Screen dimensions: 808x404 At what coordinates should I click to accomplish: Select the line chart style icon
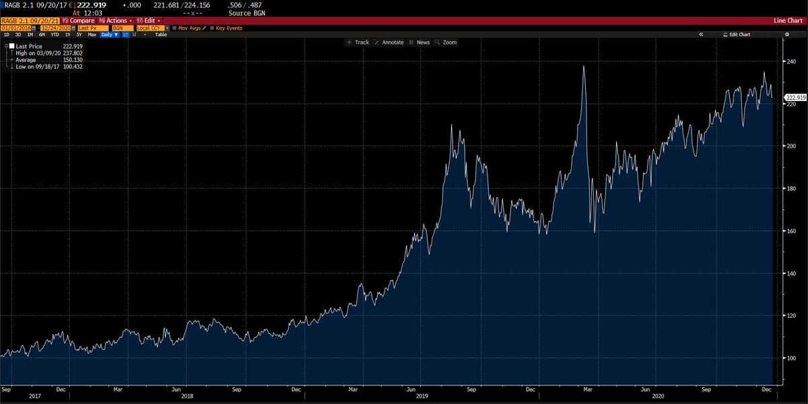[126, 34]
